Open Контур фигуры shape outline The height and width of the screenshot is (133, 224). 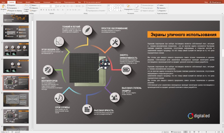point(147,8)
